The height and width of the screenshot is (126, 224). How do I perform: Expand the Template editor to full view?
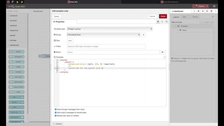pyautogui.click(x=165, y=57)
